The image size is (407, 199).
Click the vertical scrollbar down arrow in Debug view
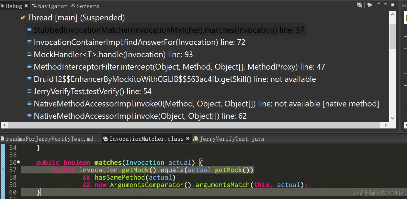pyautogui.click(x=392, y=118)
